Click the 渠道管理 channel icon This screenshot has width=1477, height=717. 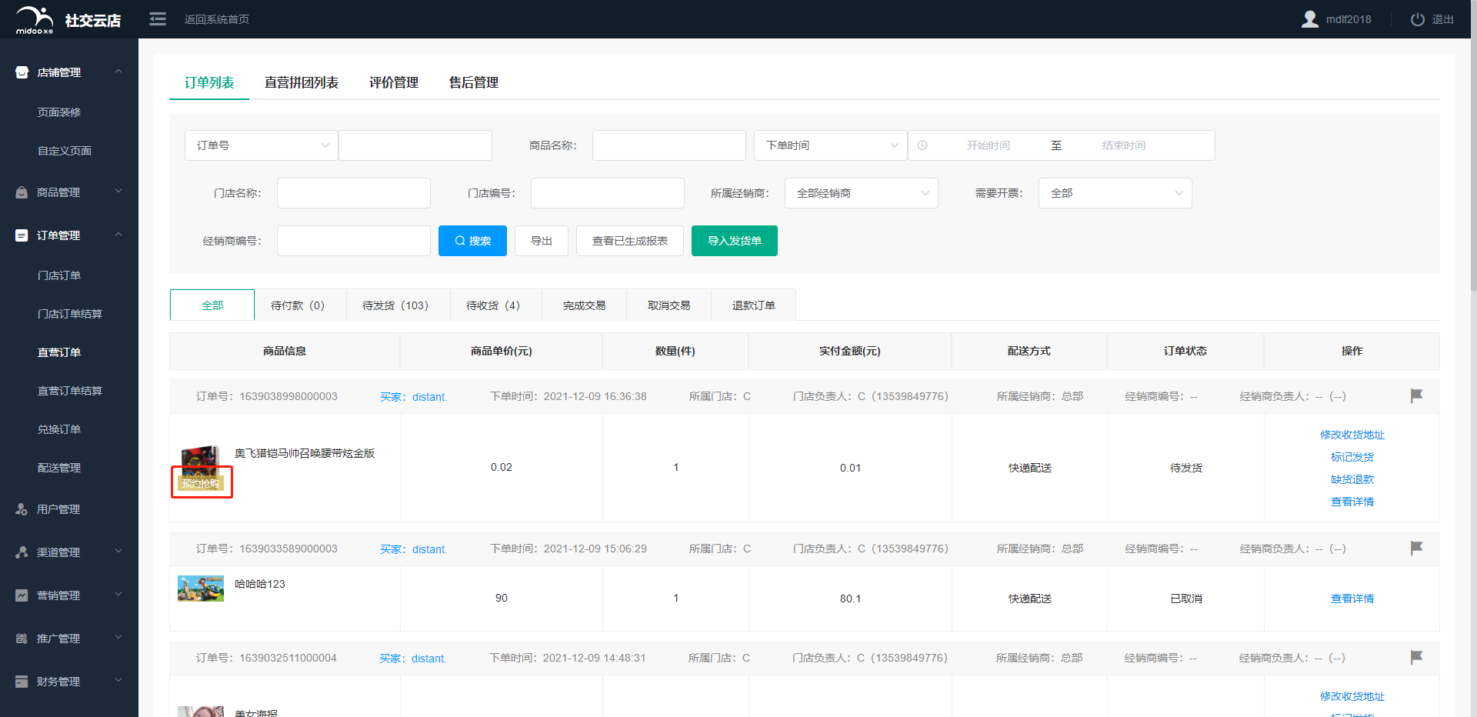(x=22, y=552)
